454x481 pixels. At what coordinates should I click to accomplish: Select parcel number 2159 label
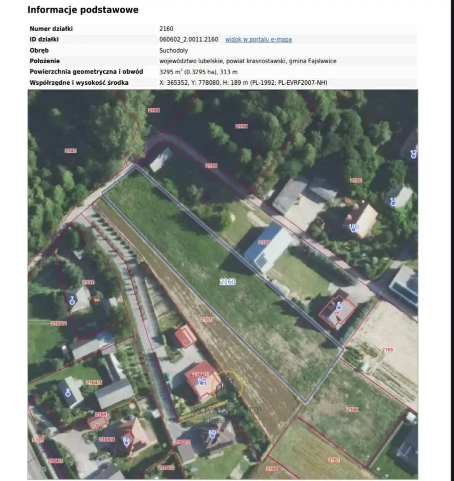(264, 243)
